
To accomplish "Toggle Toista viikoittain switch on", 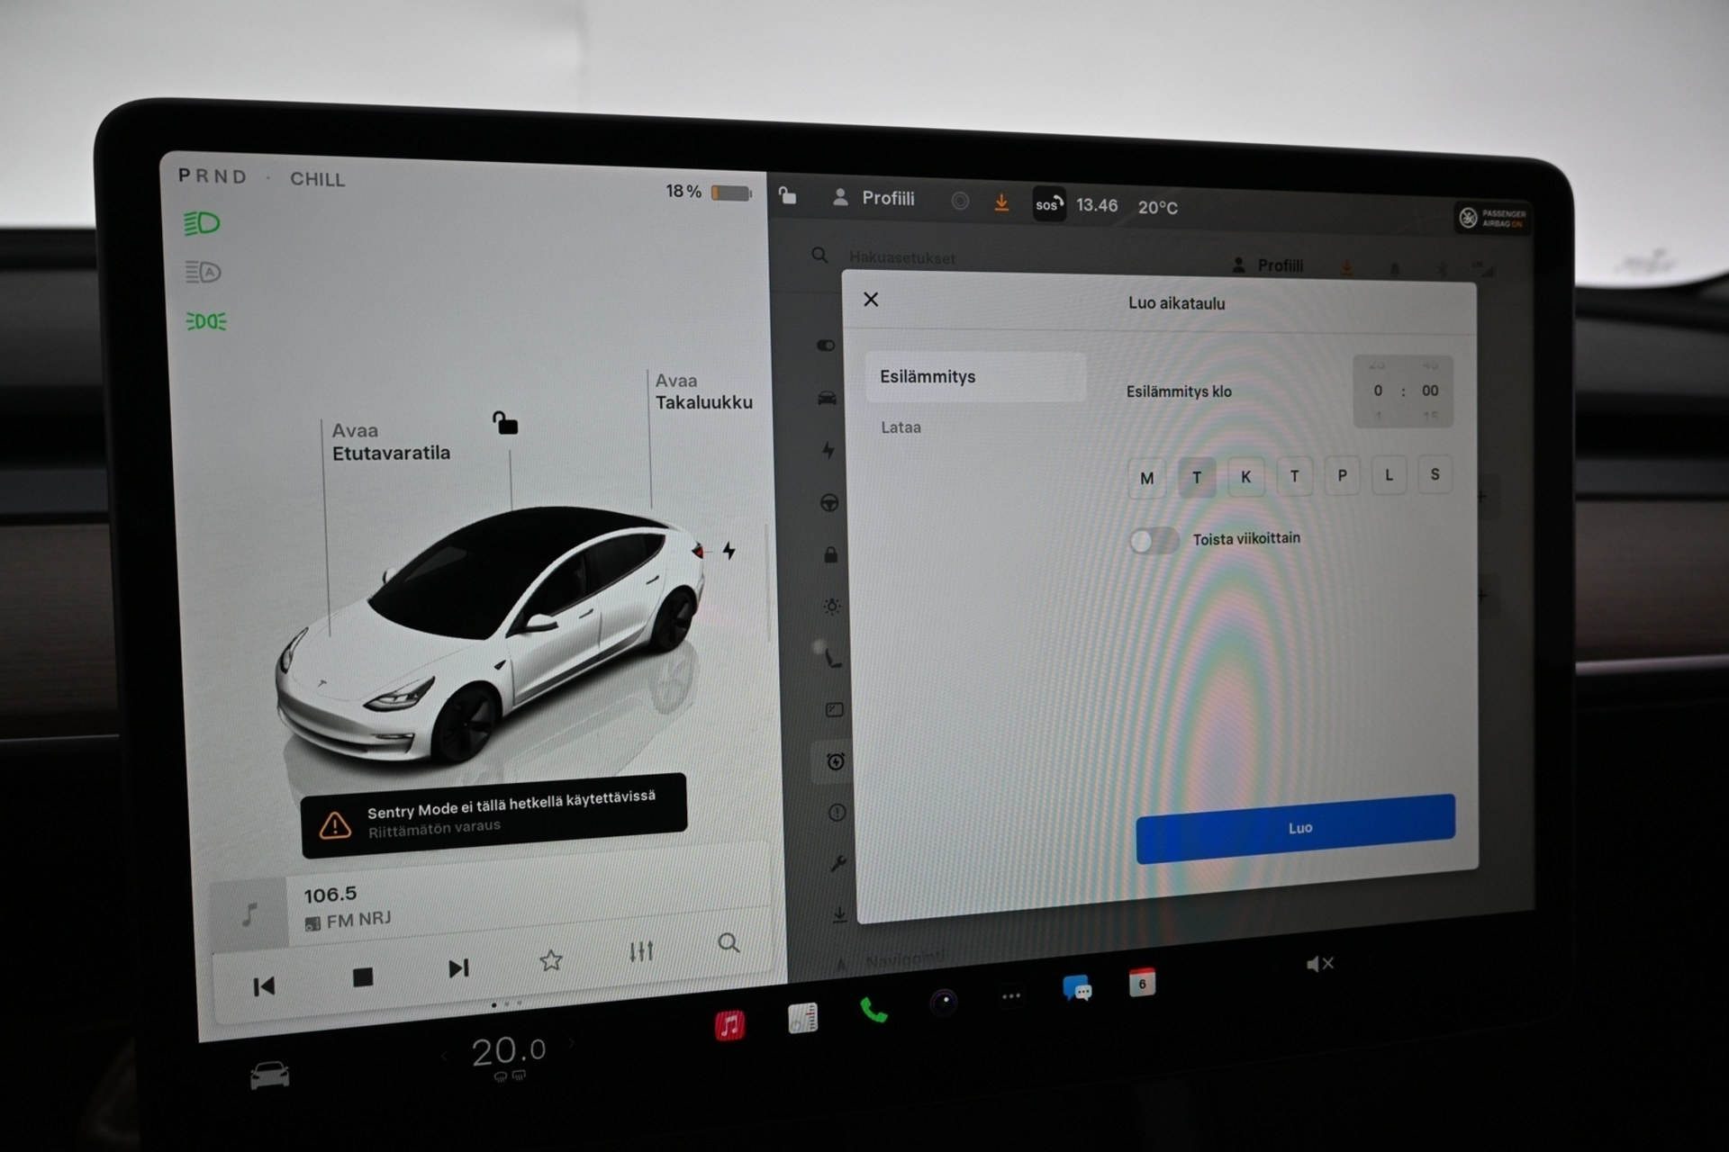I will (1154, 540).
